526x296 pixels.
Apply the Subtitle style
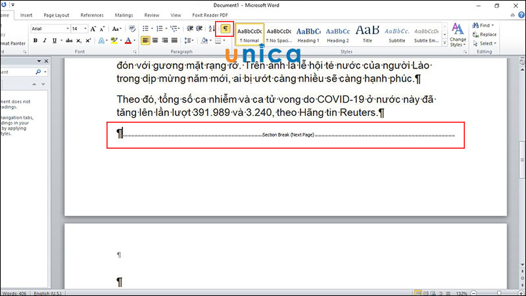click(397, 34)
